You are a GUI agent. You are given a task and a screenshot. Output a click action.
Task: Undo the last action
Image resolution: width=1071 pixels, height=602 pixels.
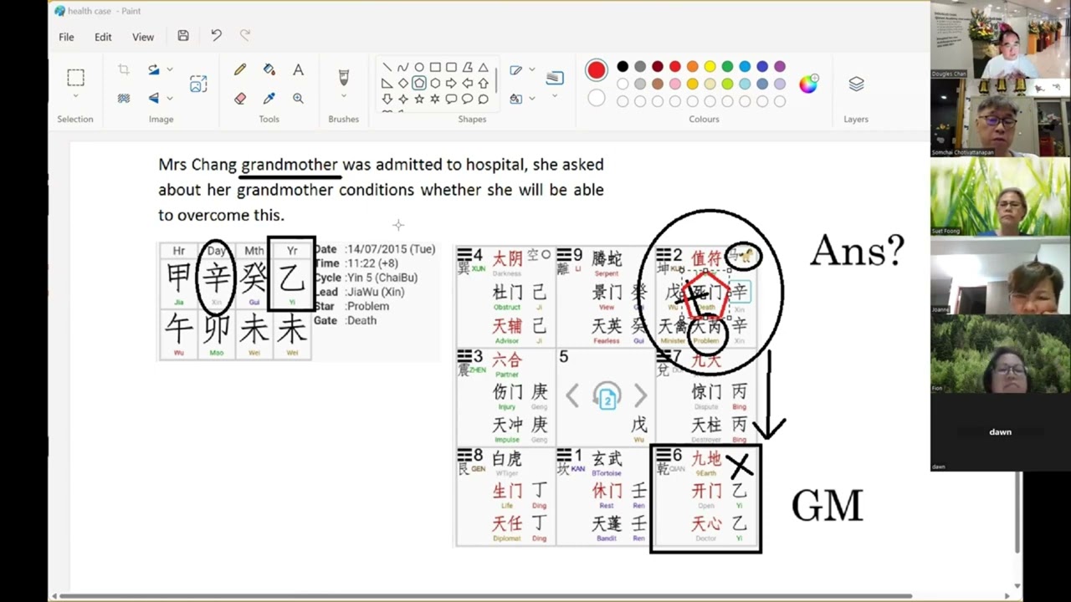(x=216, y=36)
